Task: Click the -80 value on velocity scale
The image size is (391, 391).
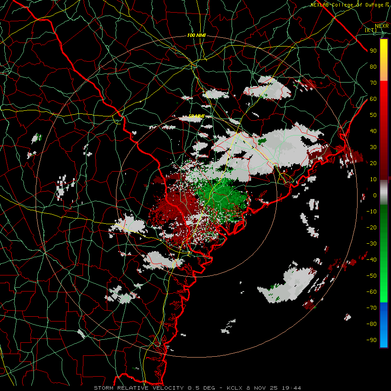Action: coord(371,324)
